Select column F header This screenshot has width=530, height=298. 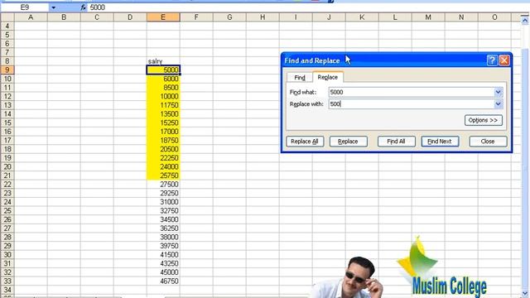tap(196, 17)
